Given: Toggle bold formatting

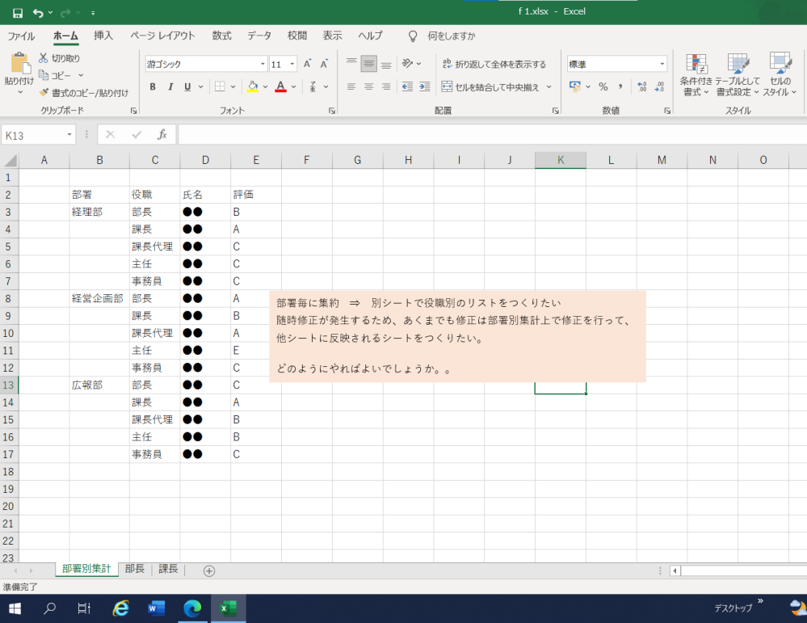Looking at the screenshot, I should [x=153, y=86].
